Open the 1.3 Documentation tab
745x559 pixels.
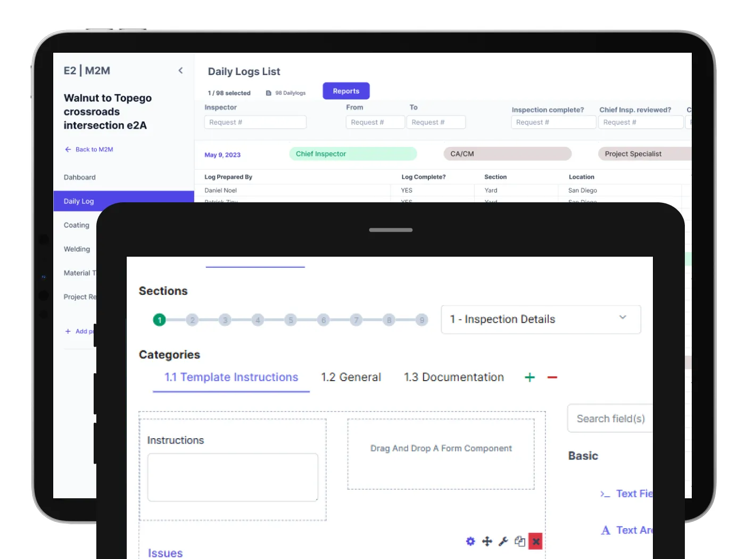(x=453, y=377)
